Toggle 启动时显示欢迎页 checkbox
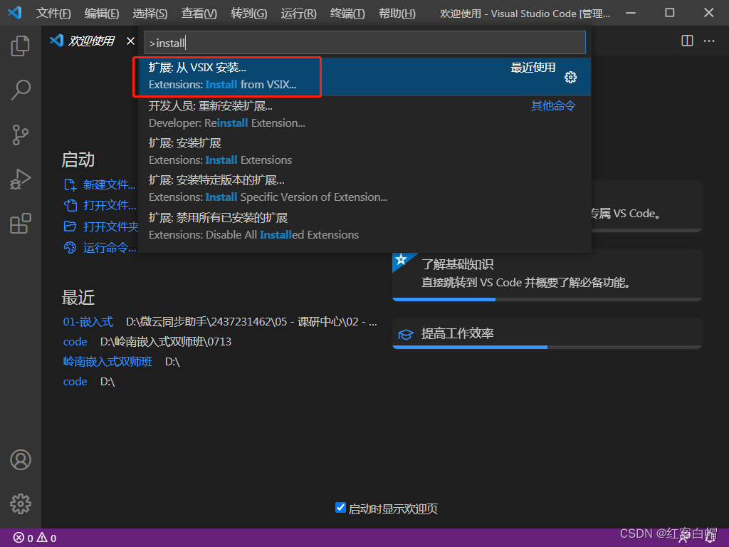Viewport: 729px width, 547px height. pos(340,508)
